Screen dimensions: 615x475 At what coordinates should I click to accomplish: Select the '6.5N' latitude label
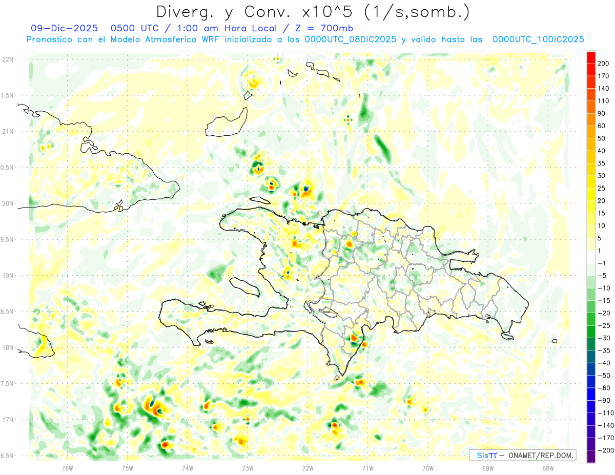(7, 456)
